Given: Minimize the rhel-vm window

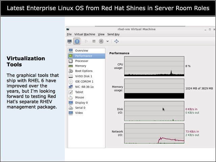Looking at the screenshot, I should 206,30.
